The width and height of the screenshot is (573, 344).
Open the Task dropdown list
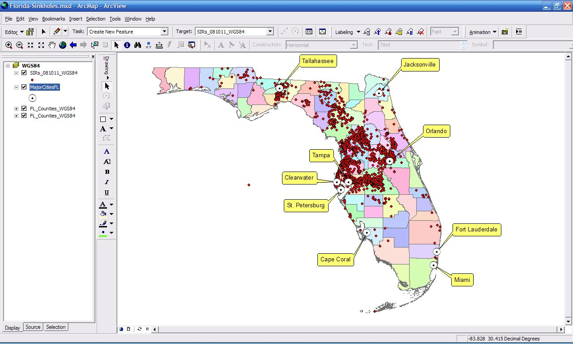pos(164,32)
